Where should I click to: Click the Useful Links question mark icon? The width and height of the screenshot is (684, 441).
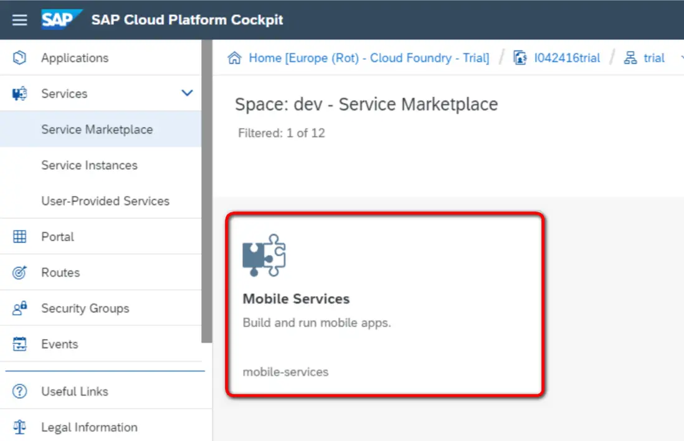[20, 391]
